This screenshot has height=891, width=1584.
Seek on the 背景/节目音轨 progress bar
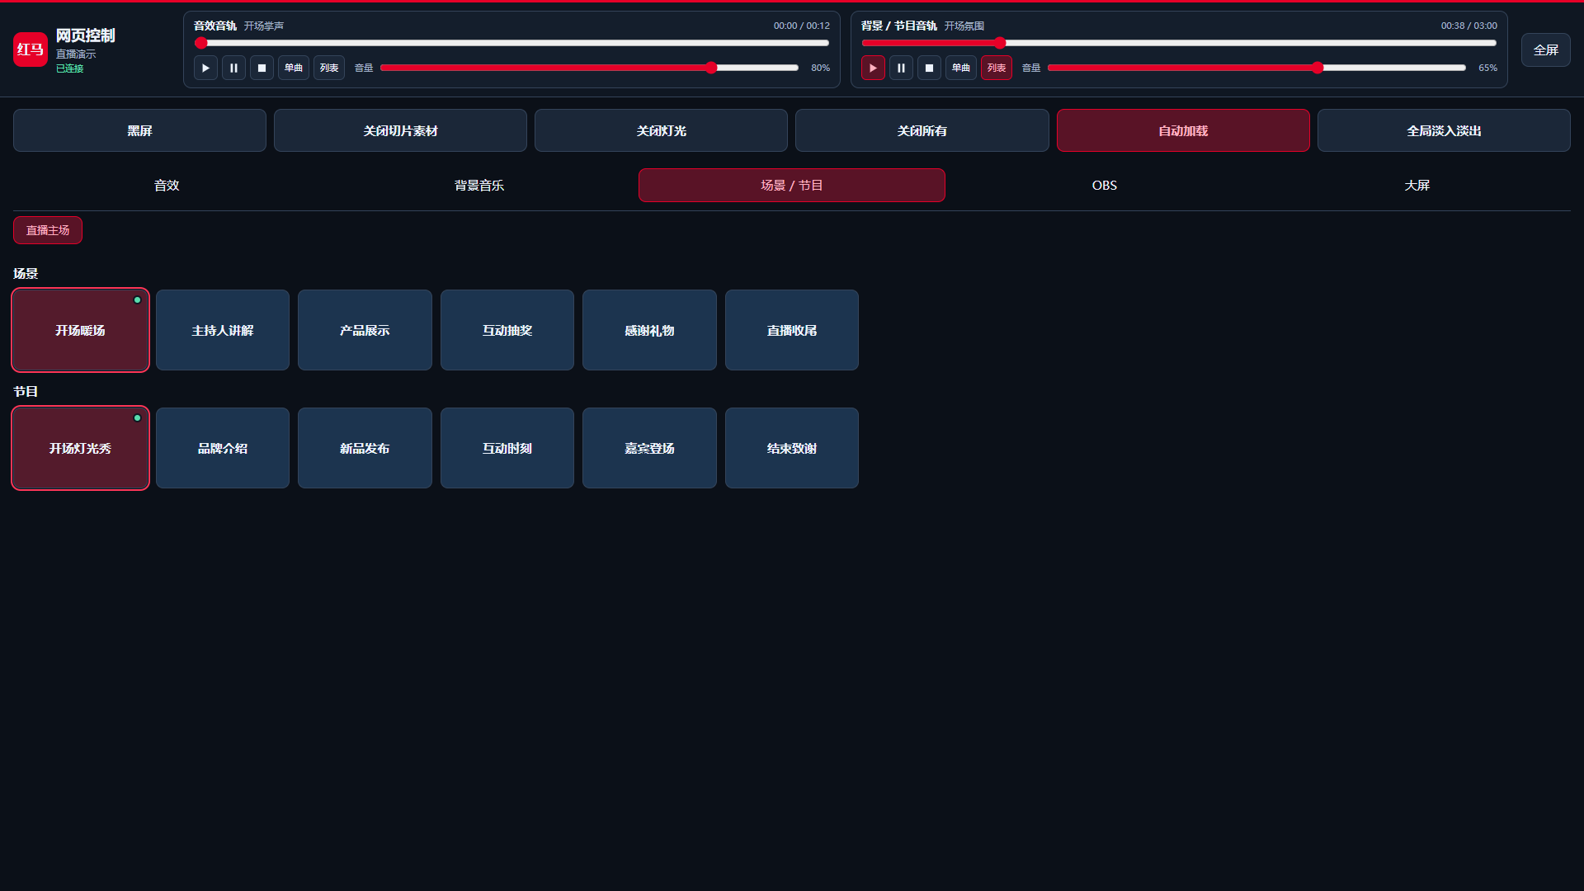pyautogui.click(x=1179, y=43)
